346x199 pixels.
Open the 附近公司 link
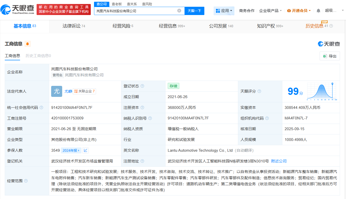(x=279, y=161)
